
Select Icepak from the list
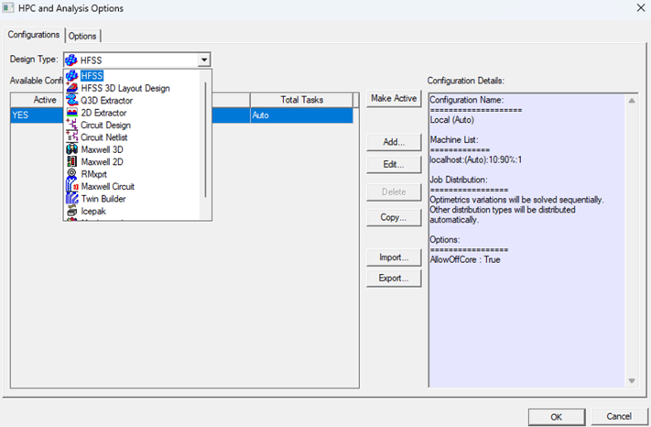click(93, 211)
